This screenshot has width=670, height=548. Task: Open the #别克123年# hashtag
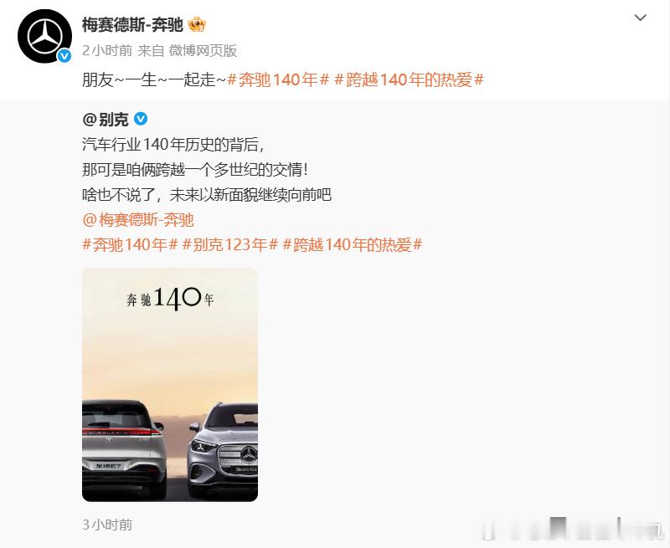point(230,245)
